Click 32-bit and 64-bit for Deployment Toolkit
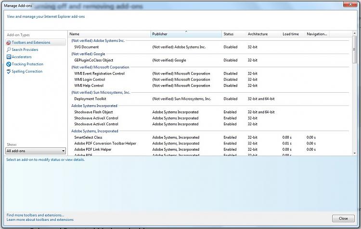This screenshot has height=229, width=361. (x=261, y=99)
